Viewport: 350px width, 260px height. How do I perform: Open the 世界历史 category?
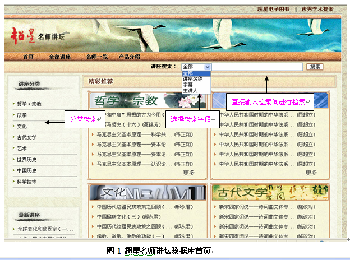click(x=27, y=160)
